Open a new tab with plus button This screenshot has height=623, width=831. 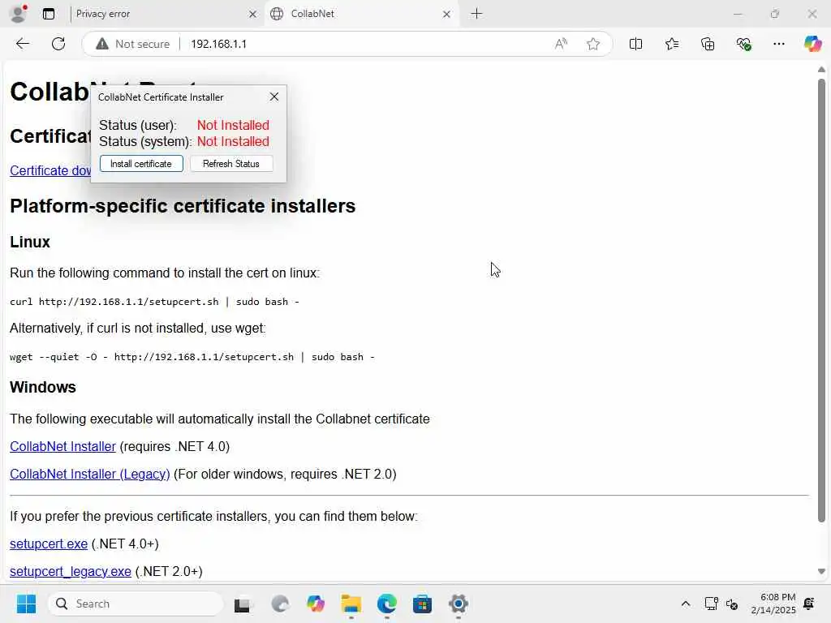476,14
